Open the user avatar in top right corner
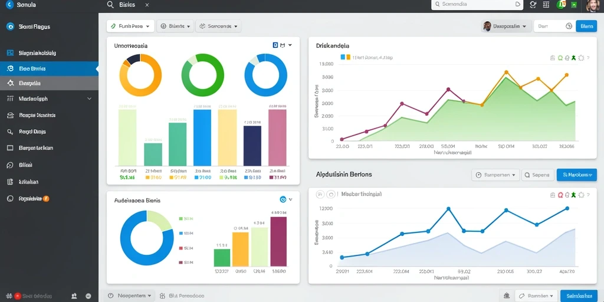 pos(592,5)
